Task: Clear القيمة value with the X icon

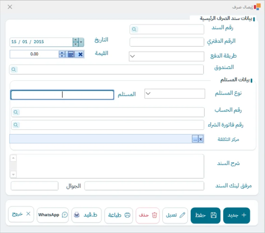Action: [x=80, y=54]
